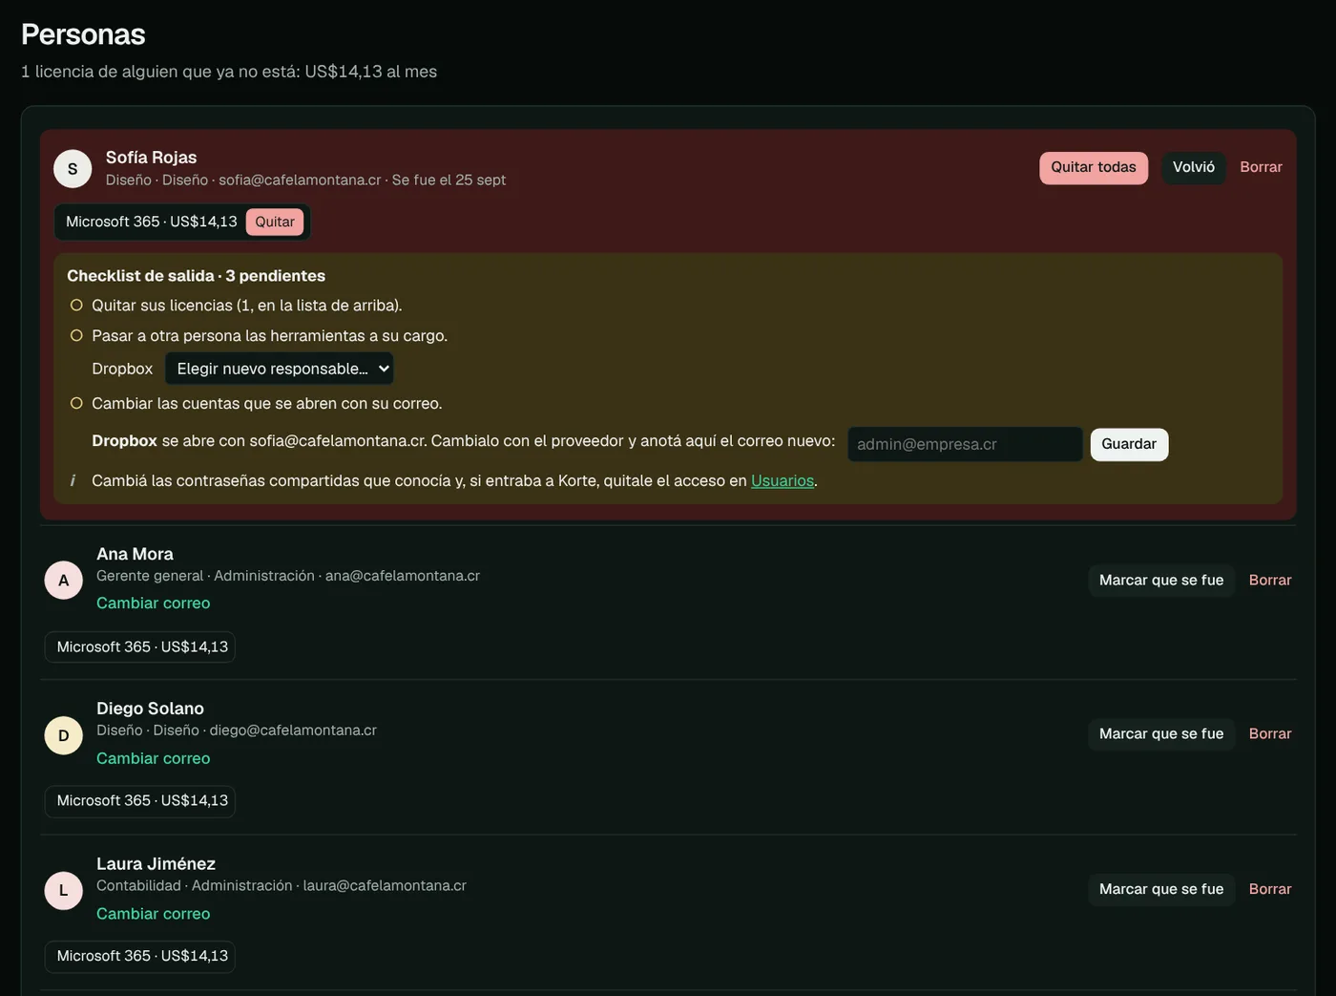Click the Ana Mora name

(x=135, y=554)
